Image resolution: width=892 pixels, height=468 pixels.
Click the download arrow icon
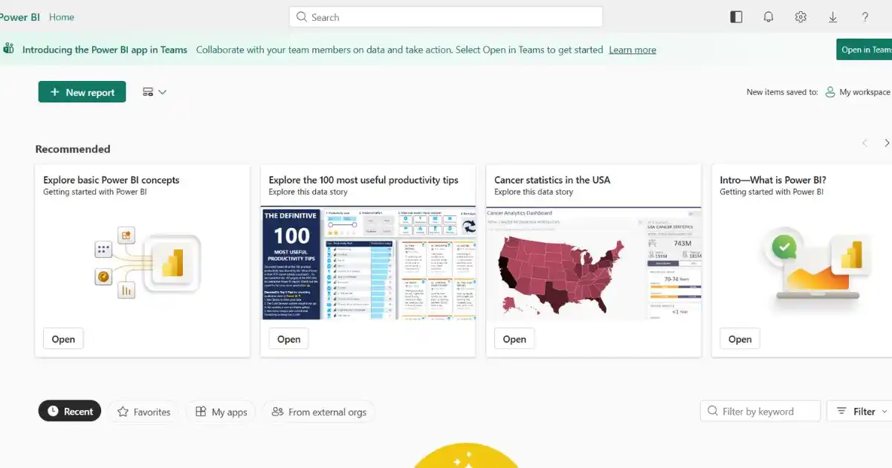833,17
